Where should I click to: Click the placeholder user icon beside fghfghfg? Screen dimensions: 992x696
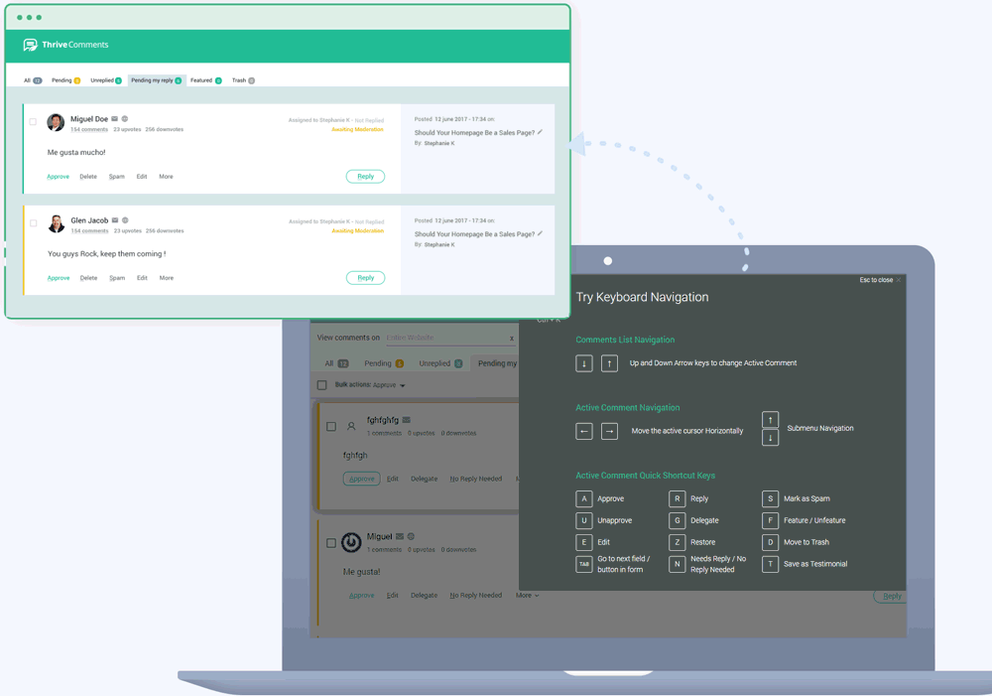point(351,426)
